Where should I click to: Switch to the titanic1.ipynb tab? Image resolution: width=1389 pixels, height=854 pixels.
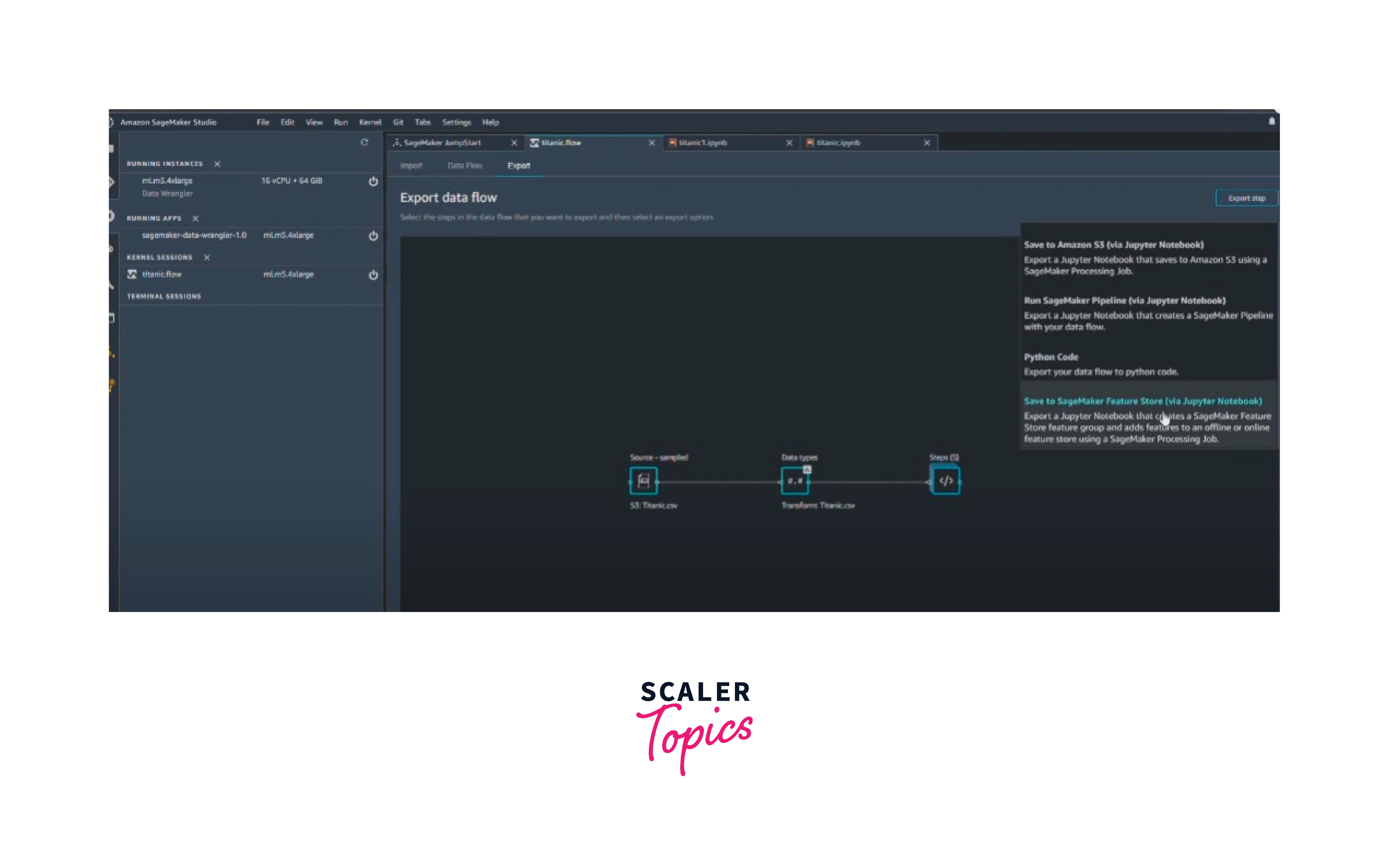[703, 143]
